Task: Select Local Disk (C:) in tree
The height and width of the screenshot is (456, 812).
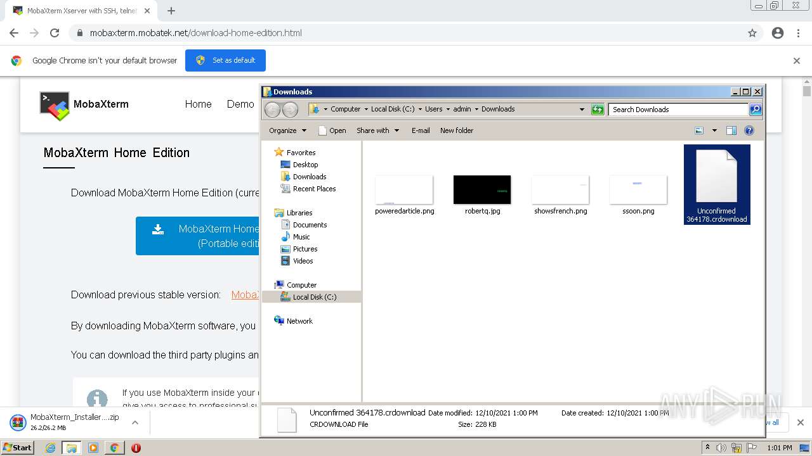Action: (x=315, y=297)
